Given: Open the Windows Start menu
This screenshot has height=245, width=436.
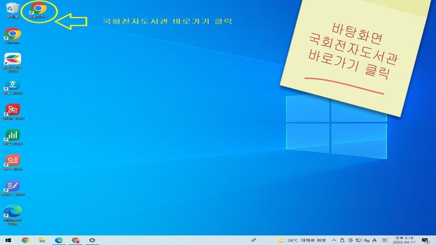Looking at the screenshot, I should pos(8,240).
